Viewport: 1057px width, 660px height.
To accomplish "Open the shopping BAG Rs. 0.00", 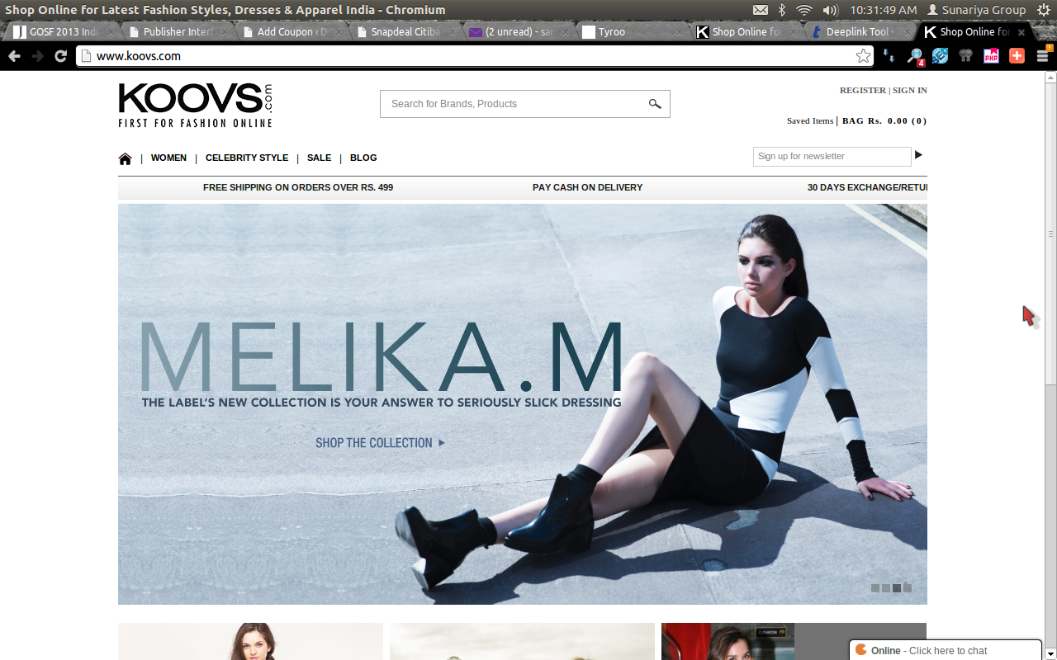I will coord(884,120).
